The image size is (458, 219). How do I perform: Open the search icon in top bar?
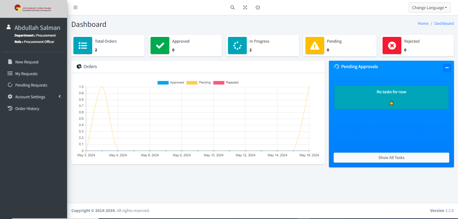coord(232,7)
